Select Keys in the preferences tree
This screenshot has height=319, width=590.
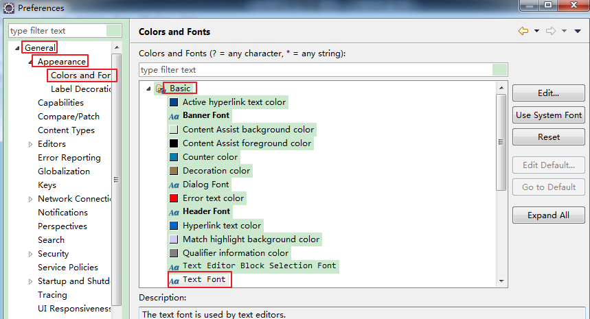coord(48,185)
